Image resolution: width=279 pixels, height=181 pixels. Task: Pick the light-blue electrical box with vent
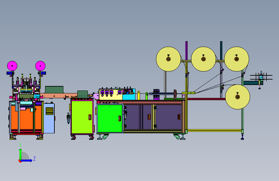tap(49, 118)
